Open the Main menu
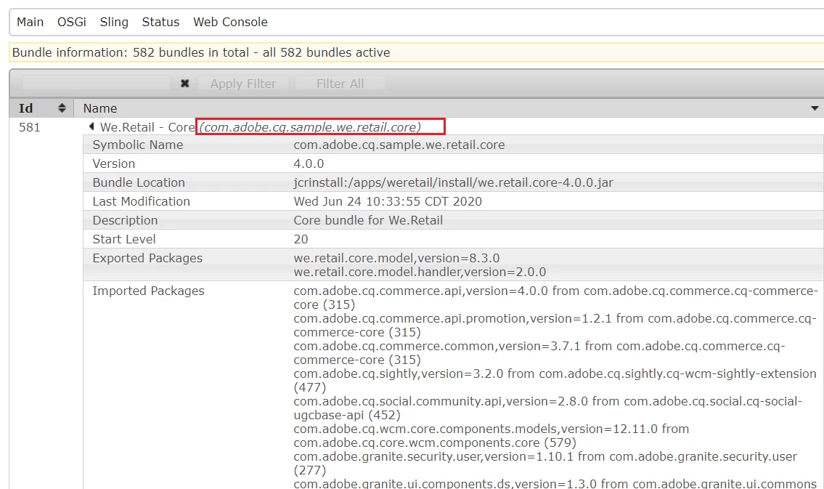This screenshot has width=824, height=489. coord(30,22)
